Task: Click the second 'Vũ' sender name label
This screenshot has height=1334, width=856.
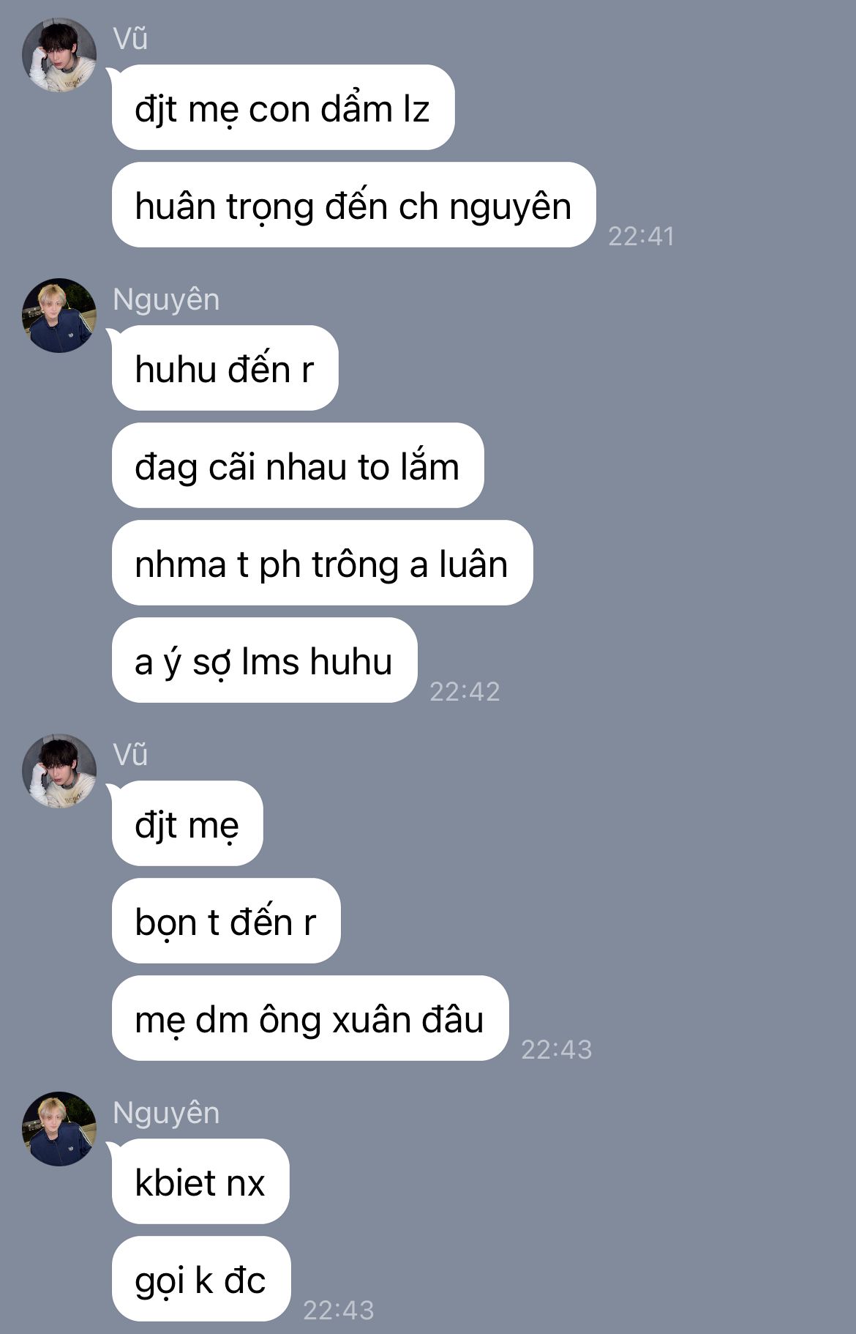Action: point(131,755)
